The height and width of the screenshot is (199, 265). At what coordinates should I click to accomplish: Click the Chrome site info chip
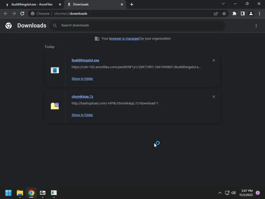click(x=40, y=13)
